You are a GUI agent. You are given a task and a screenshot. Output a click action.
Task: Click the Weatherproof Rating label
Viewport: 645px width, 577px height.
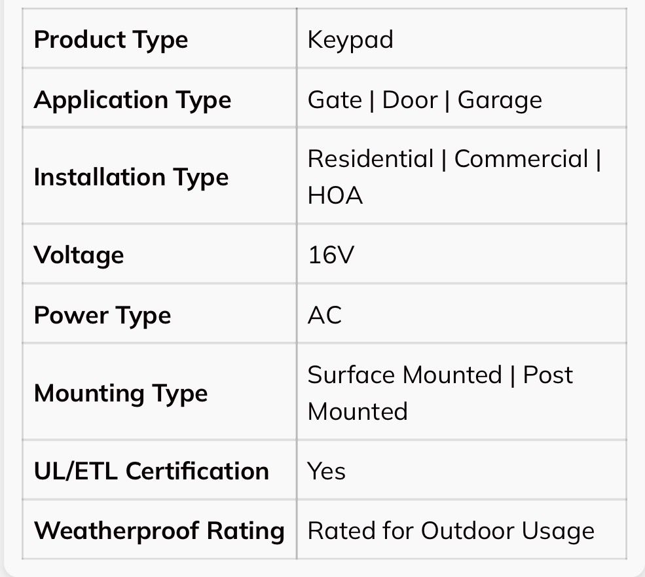click(x=159, y=530)
